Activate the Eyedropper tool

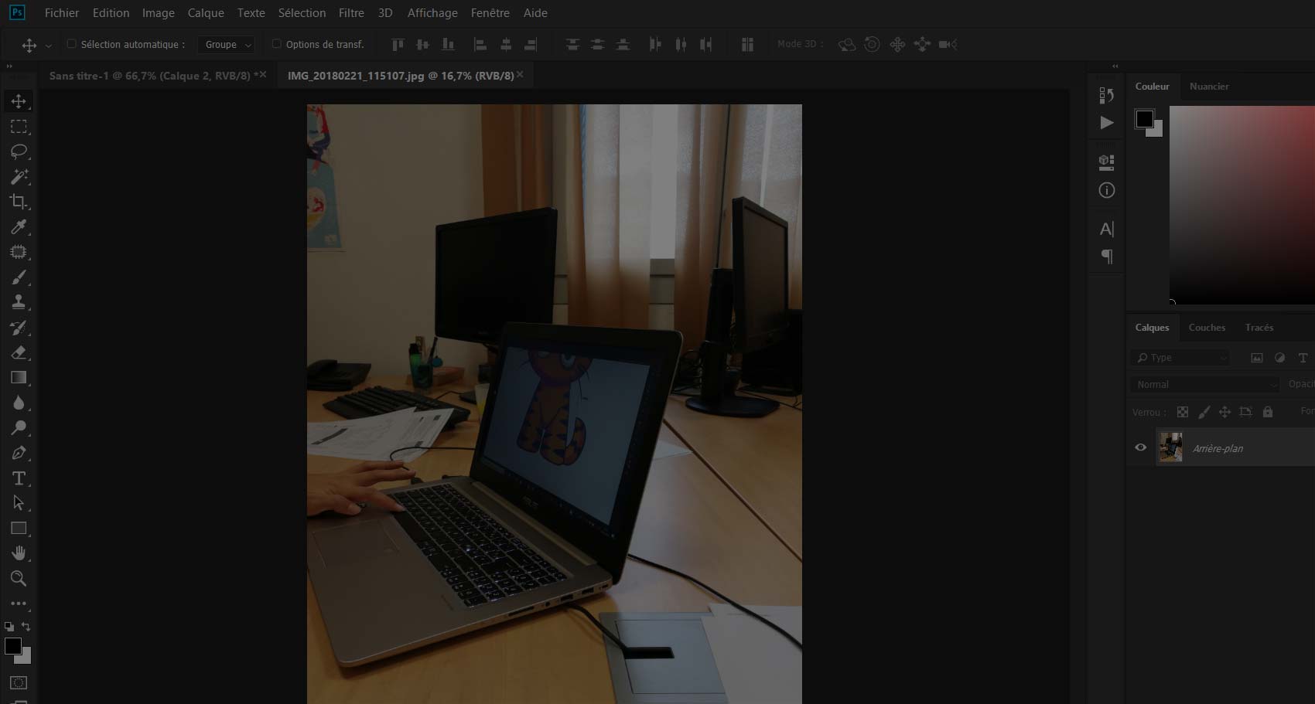tap(19, 227)
